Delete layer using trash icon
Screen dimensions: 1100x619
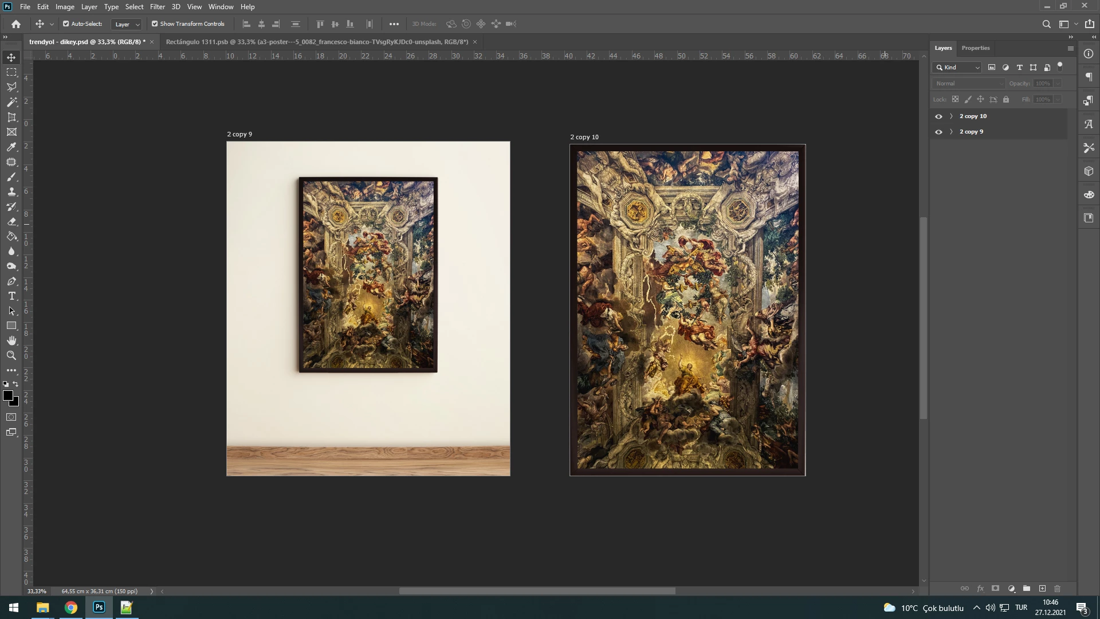[1058, 589]
